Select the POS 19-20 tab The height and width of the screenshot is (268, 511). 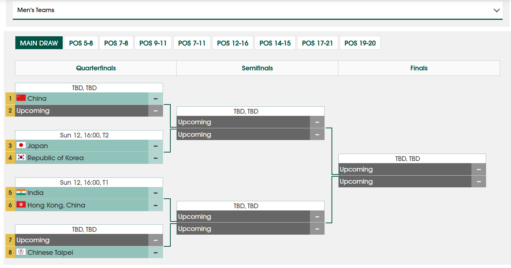pos(360,43)
